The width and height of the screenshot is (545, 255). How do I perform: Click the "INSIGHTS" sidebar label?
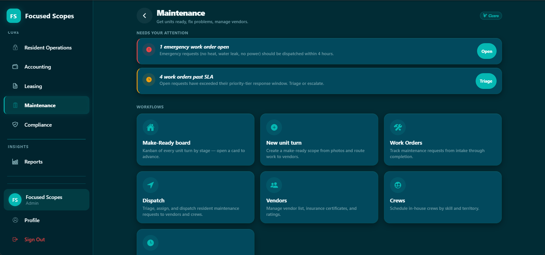[x=18, y=147]
